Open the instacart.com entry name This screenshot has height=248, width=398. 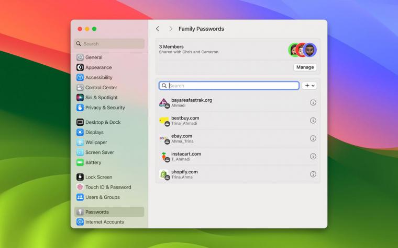[x=186, y=154]
